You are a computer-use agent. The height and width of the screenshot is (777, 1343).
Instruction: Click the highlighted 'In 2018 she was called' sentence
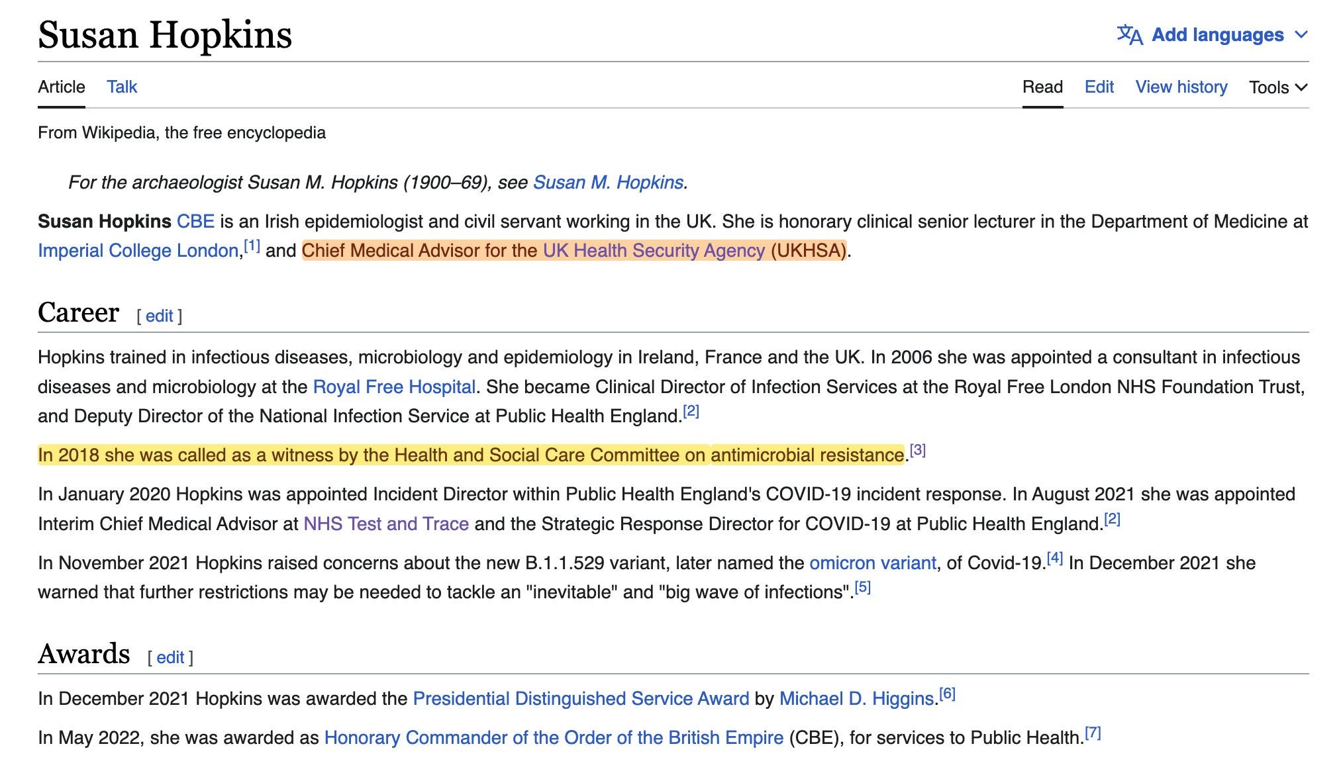(471, 455)
